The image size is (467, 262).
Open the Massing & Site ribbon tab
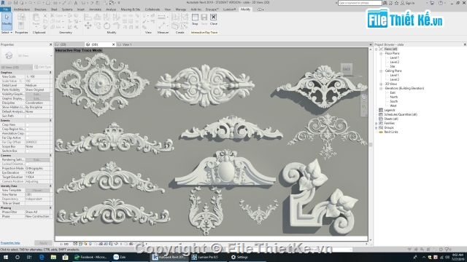click(131, 9)
